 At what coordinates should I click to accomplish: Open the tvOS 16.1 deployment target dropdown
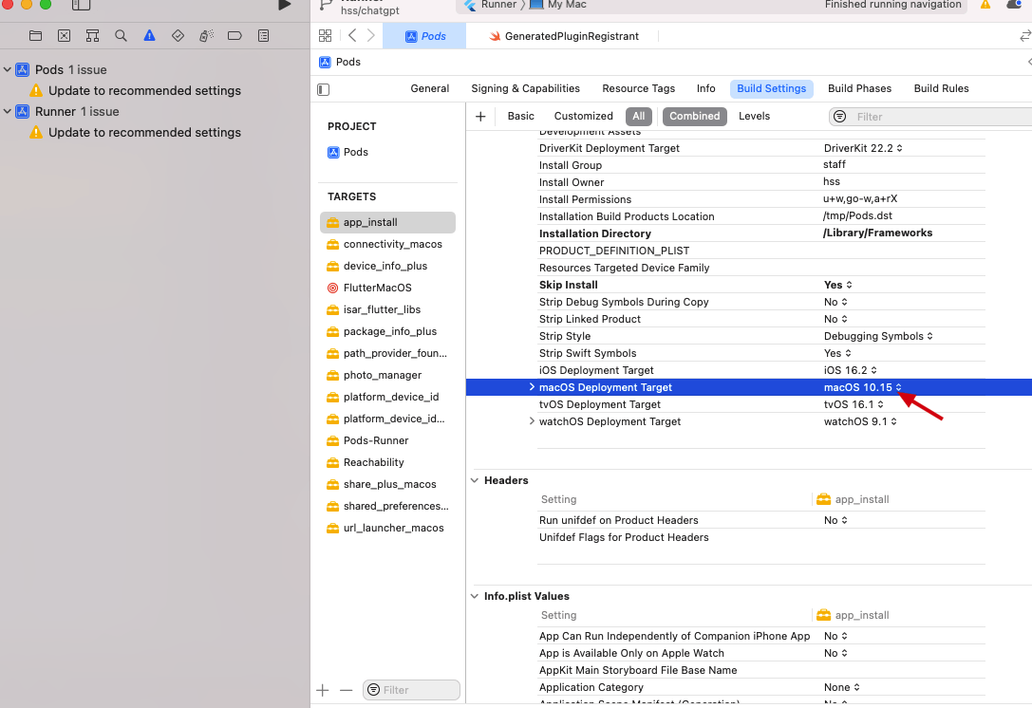854,404
